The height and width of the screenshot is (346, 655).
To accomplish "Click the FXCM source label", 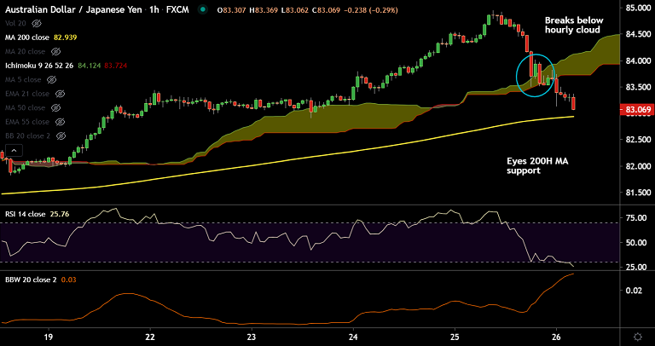I will coord(177,9).
